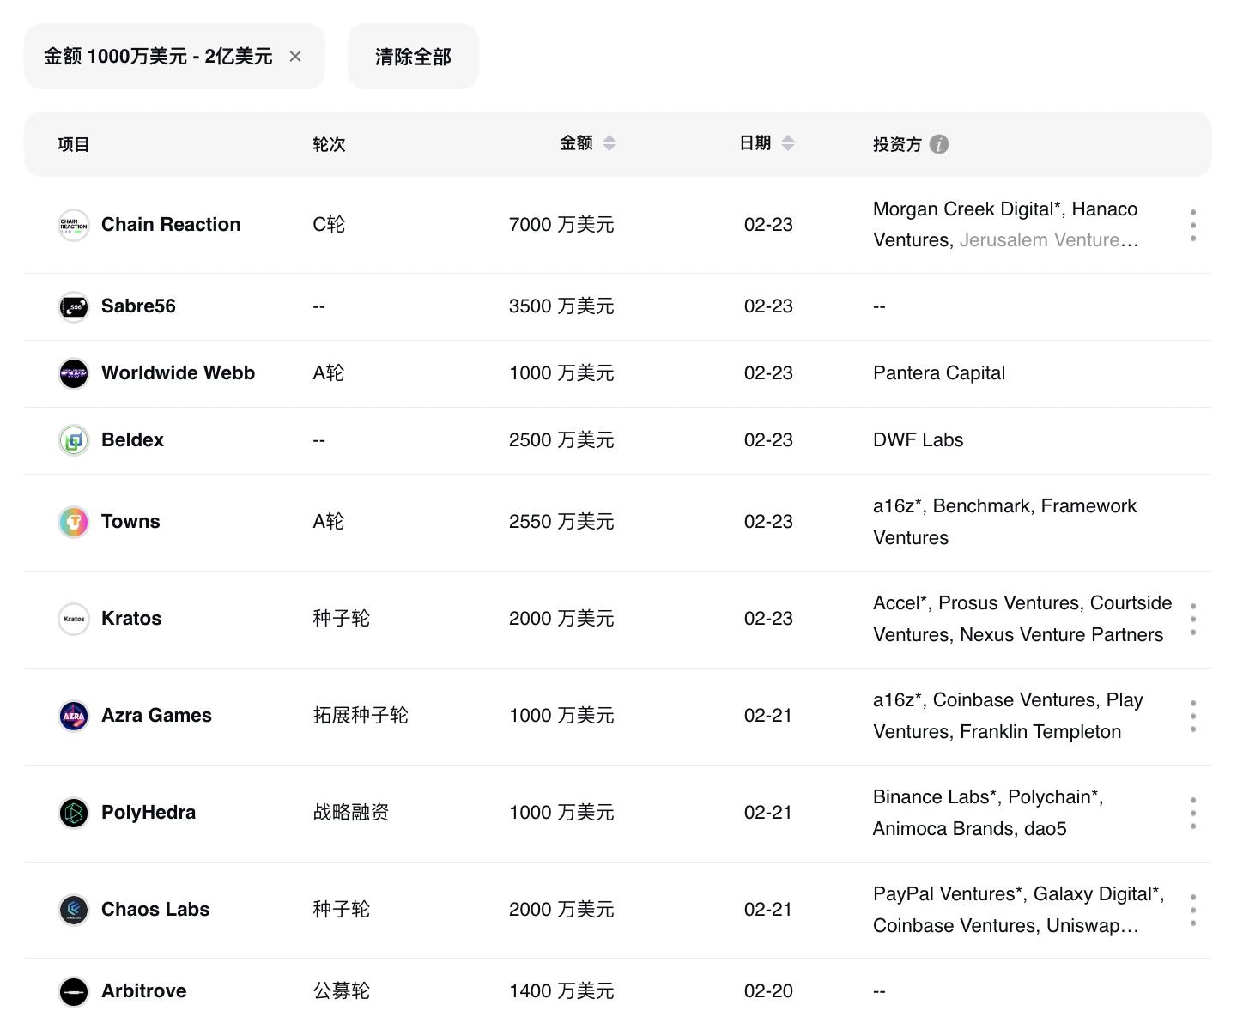This screenshot has width=1243, height=1023.
Task: Click the Towns rainbow logo icon
Action: (74, 522)
